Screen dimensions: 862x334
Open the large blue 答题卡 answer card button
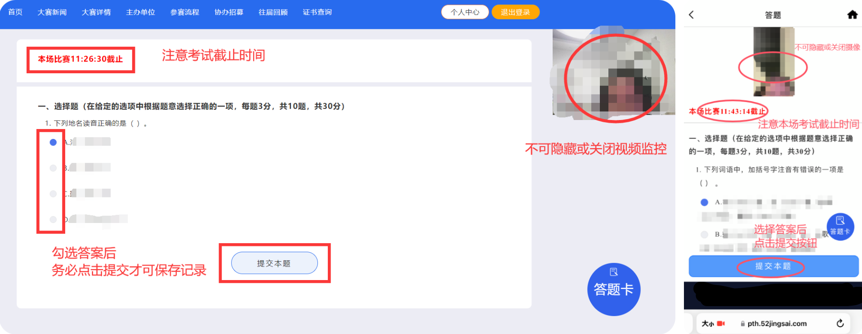tap(613, 289)
